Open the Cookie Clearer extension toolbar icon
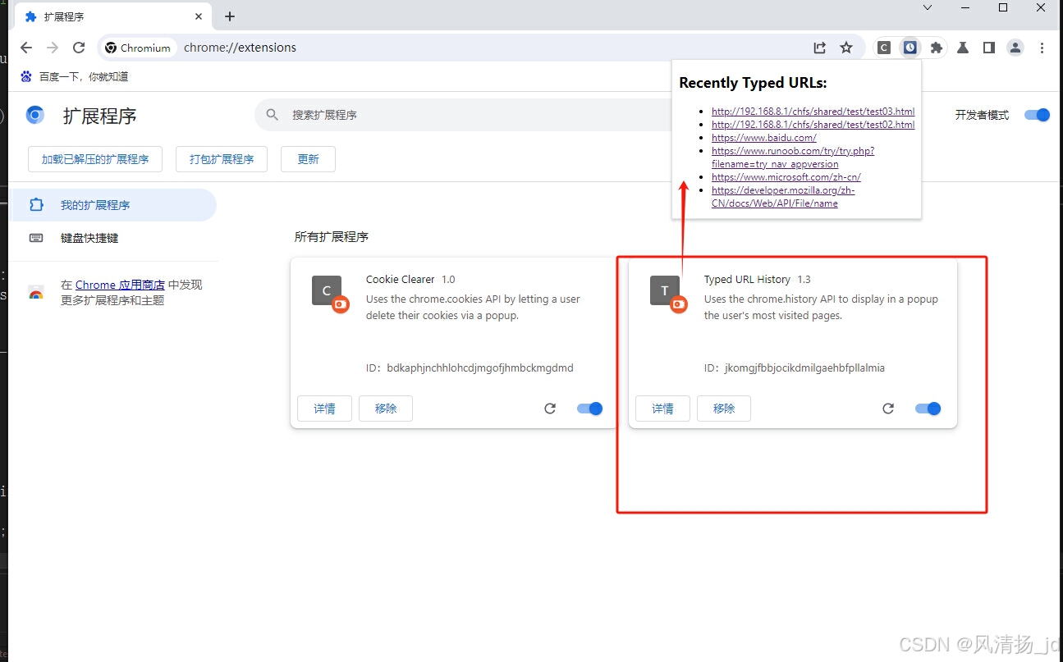 click(883, 48)
